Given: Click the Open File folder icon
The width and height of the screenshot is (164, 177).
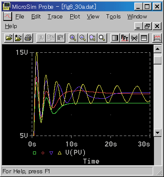Looking at the screenshot, I should coord(9,38).
